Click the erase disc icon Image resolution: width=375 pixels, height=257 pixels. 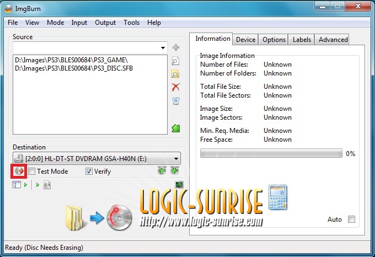pos(19,171)
